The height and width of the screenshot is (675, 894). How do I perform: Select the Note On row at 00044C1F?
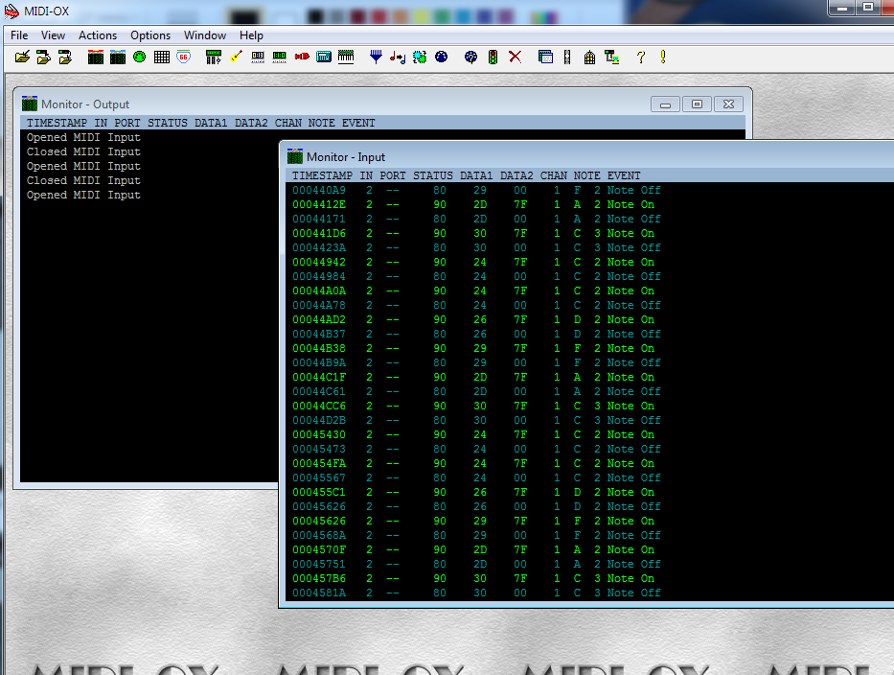(473, 377)
